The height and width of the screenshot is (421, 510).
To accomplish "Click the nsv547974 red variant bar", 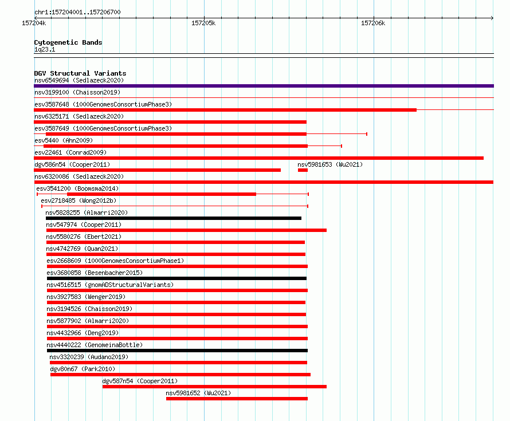I will click(x=186, y=230).
